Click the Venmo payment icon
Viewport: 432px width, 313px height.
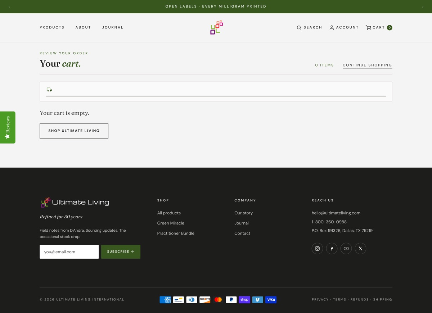(x=257, y=300)
